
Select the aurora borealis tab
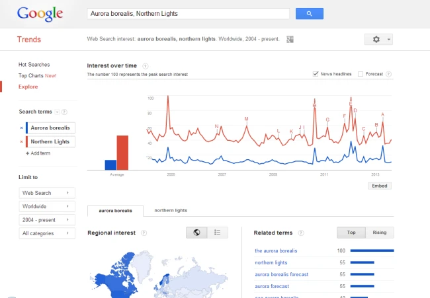pyautogui.click(x=116, y=211)
